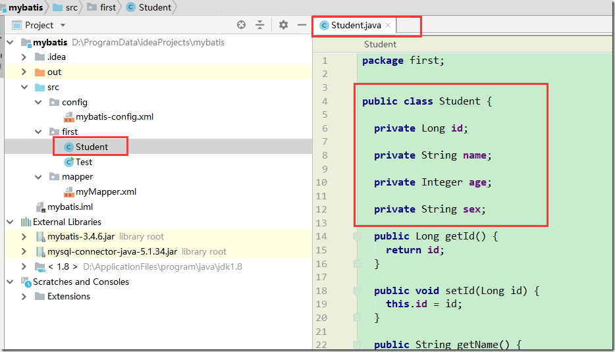Image resolution: width=615 pixels, height=352 pixels.
Task: Collapse Scratches and Consoles node
Action: (x=10, y=282)
